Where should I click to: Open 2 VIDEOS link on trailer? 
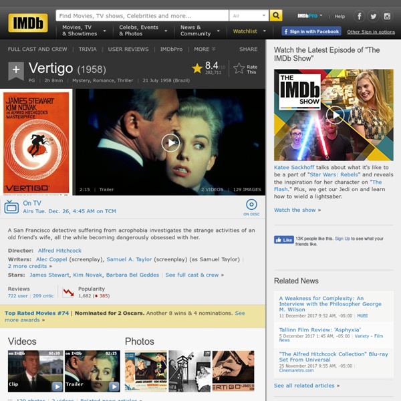point(212,190)
